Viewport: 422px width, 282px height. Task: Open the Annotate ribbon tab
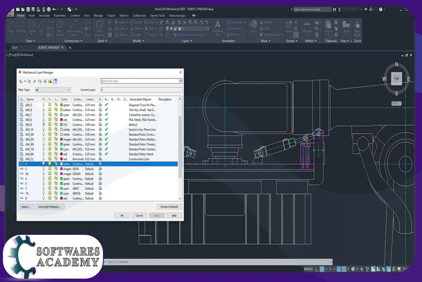click(x=44, y=16)
